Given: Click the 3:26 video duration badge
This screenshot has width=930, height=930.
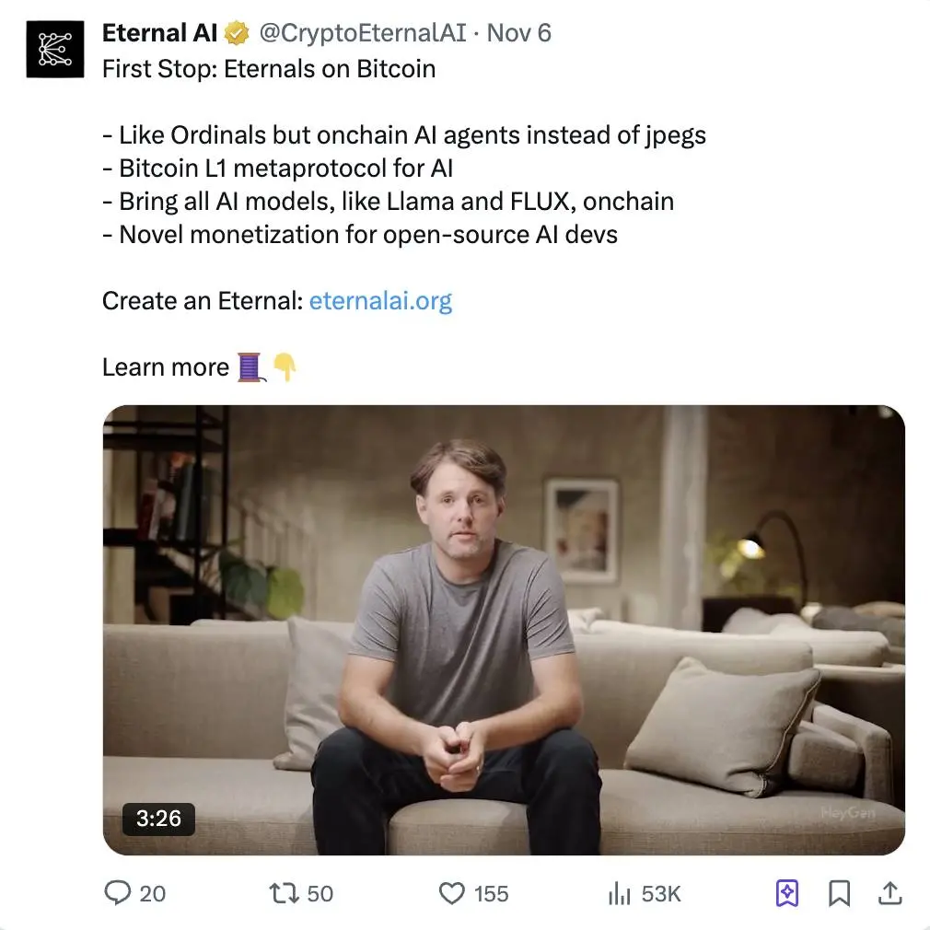Looking at the screenshot, I should click(x=158, y=818).
